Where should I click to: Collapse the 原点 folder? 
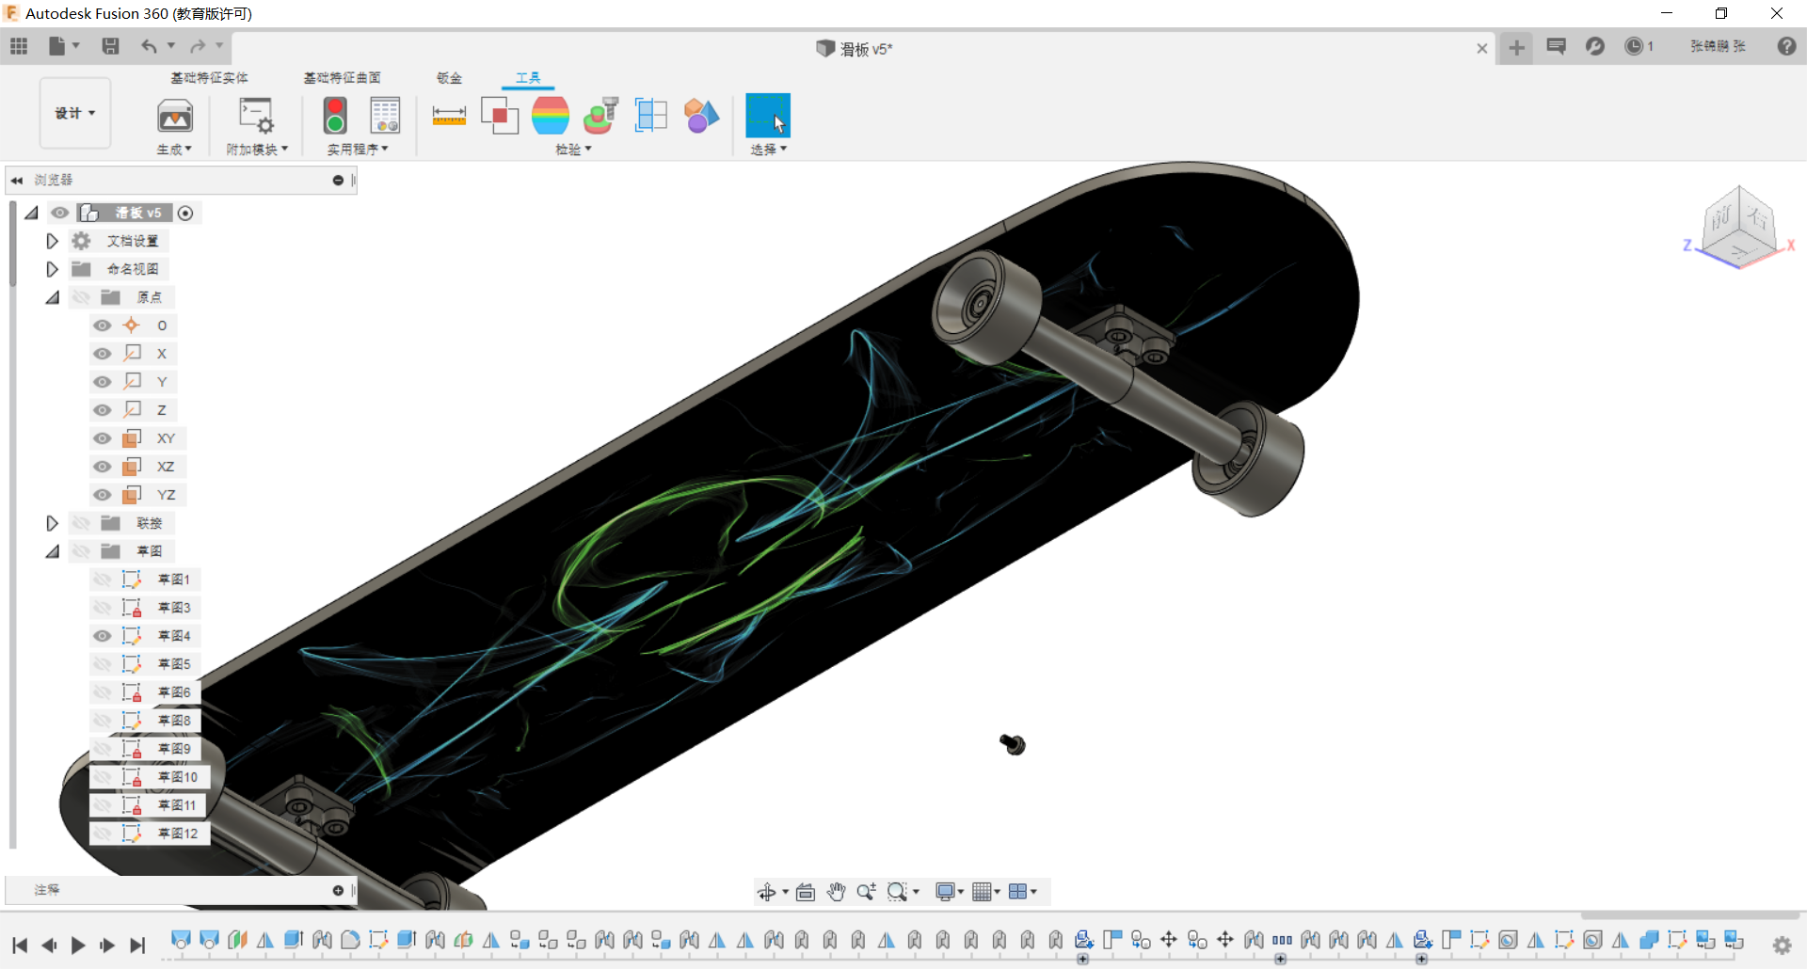(52, 297)
